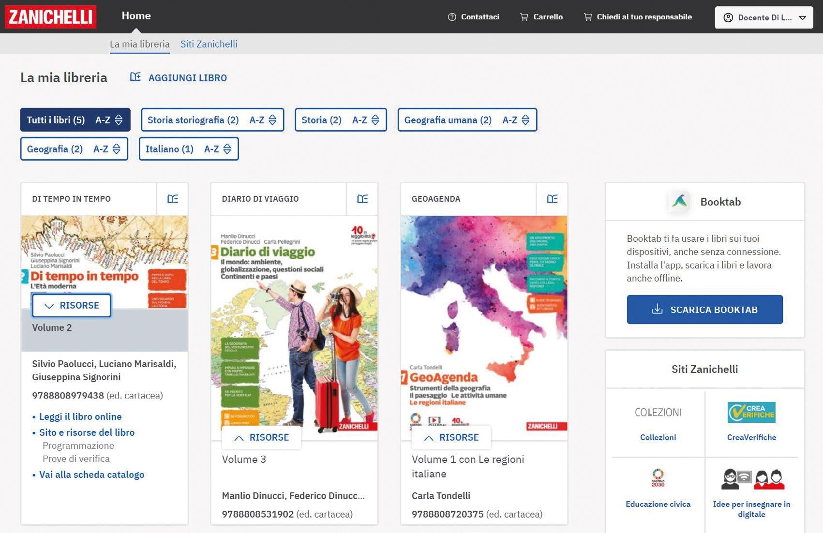Open Vai alla scheda catalogo
Viewport: 823px width, 533px height.
coord(92,474)
